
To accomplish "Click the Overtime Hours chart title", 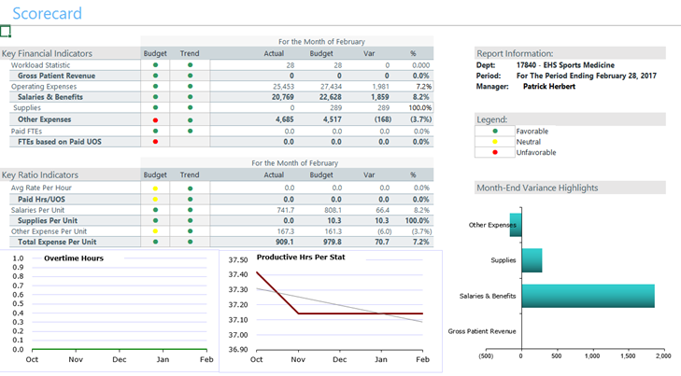I will pos(73,258).
